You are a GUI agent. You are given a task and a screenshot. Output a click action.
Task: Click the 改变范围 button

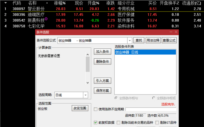pos(80,108)
